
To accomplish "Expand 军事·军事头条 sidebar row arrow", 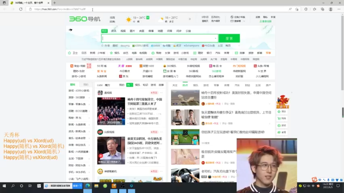I will tap(89, 104).
